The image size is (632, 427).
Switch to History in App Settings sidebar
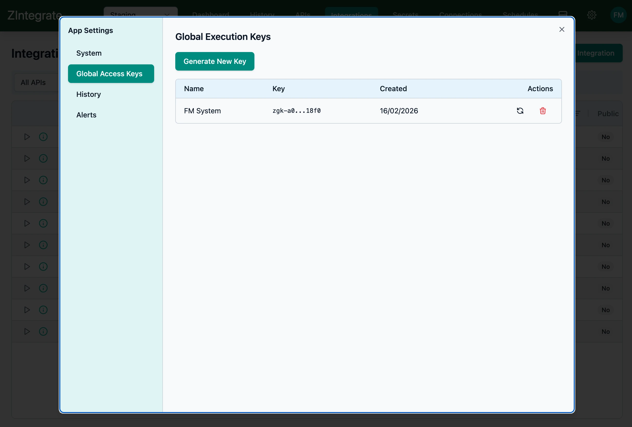88,94
